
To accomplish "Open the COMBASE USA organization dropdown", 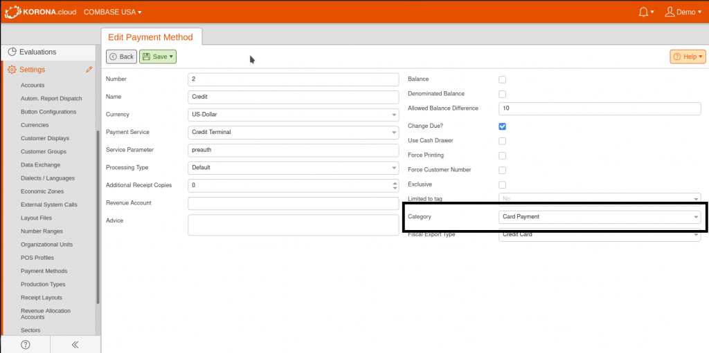I will 113,12.
